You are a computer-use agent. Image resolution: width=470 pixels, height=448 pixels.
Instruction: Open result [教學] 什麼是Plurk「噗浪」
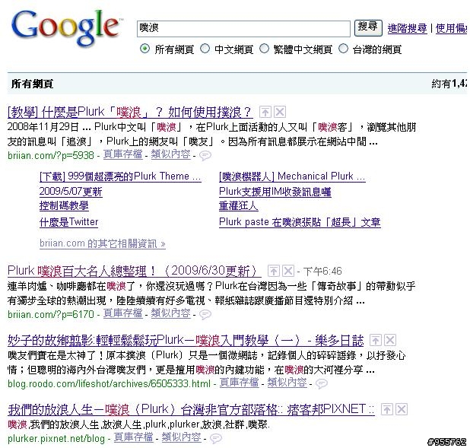(130, 113)
